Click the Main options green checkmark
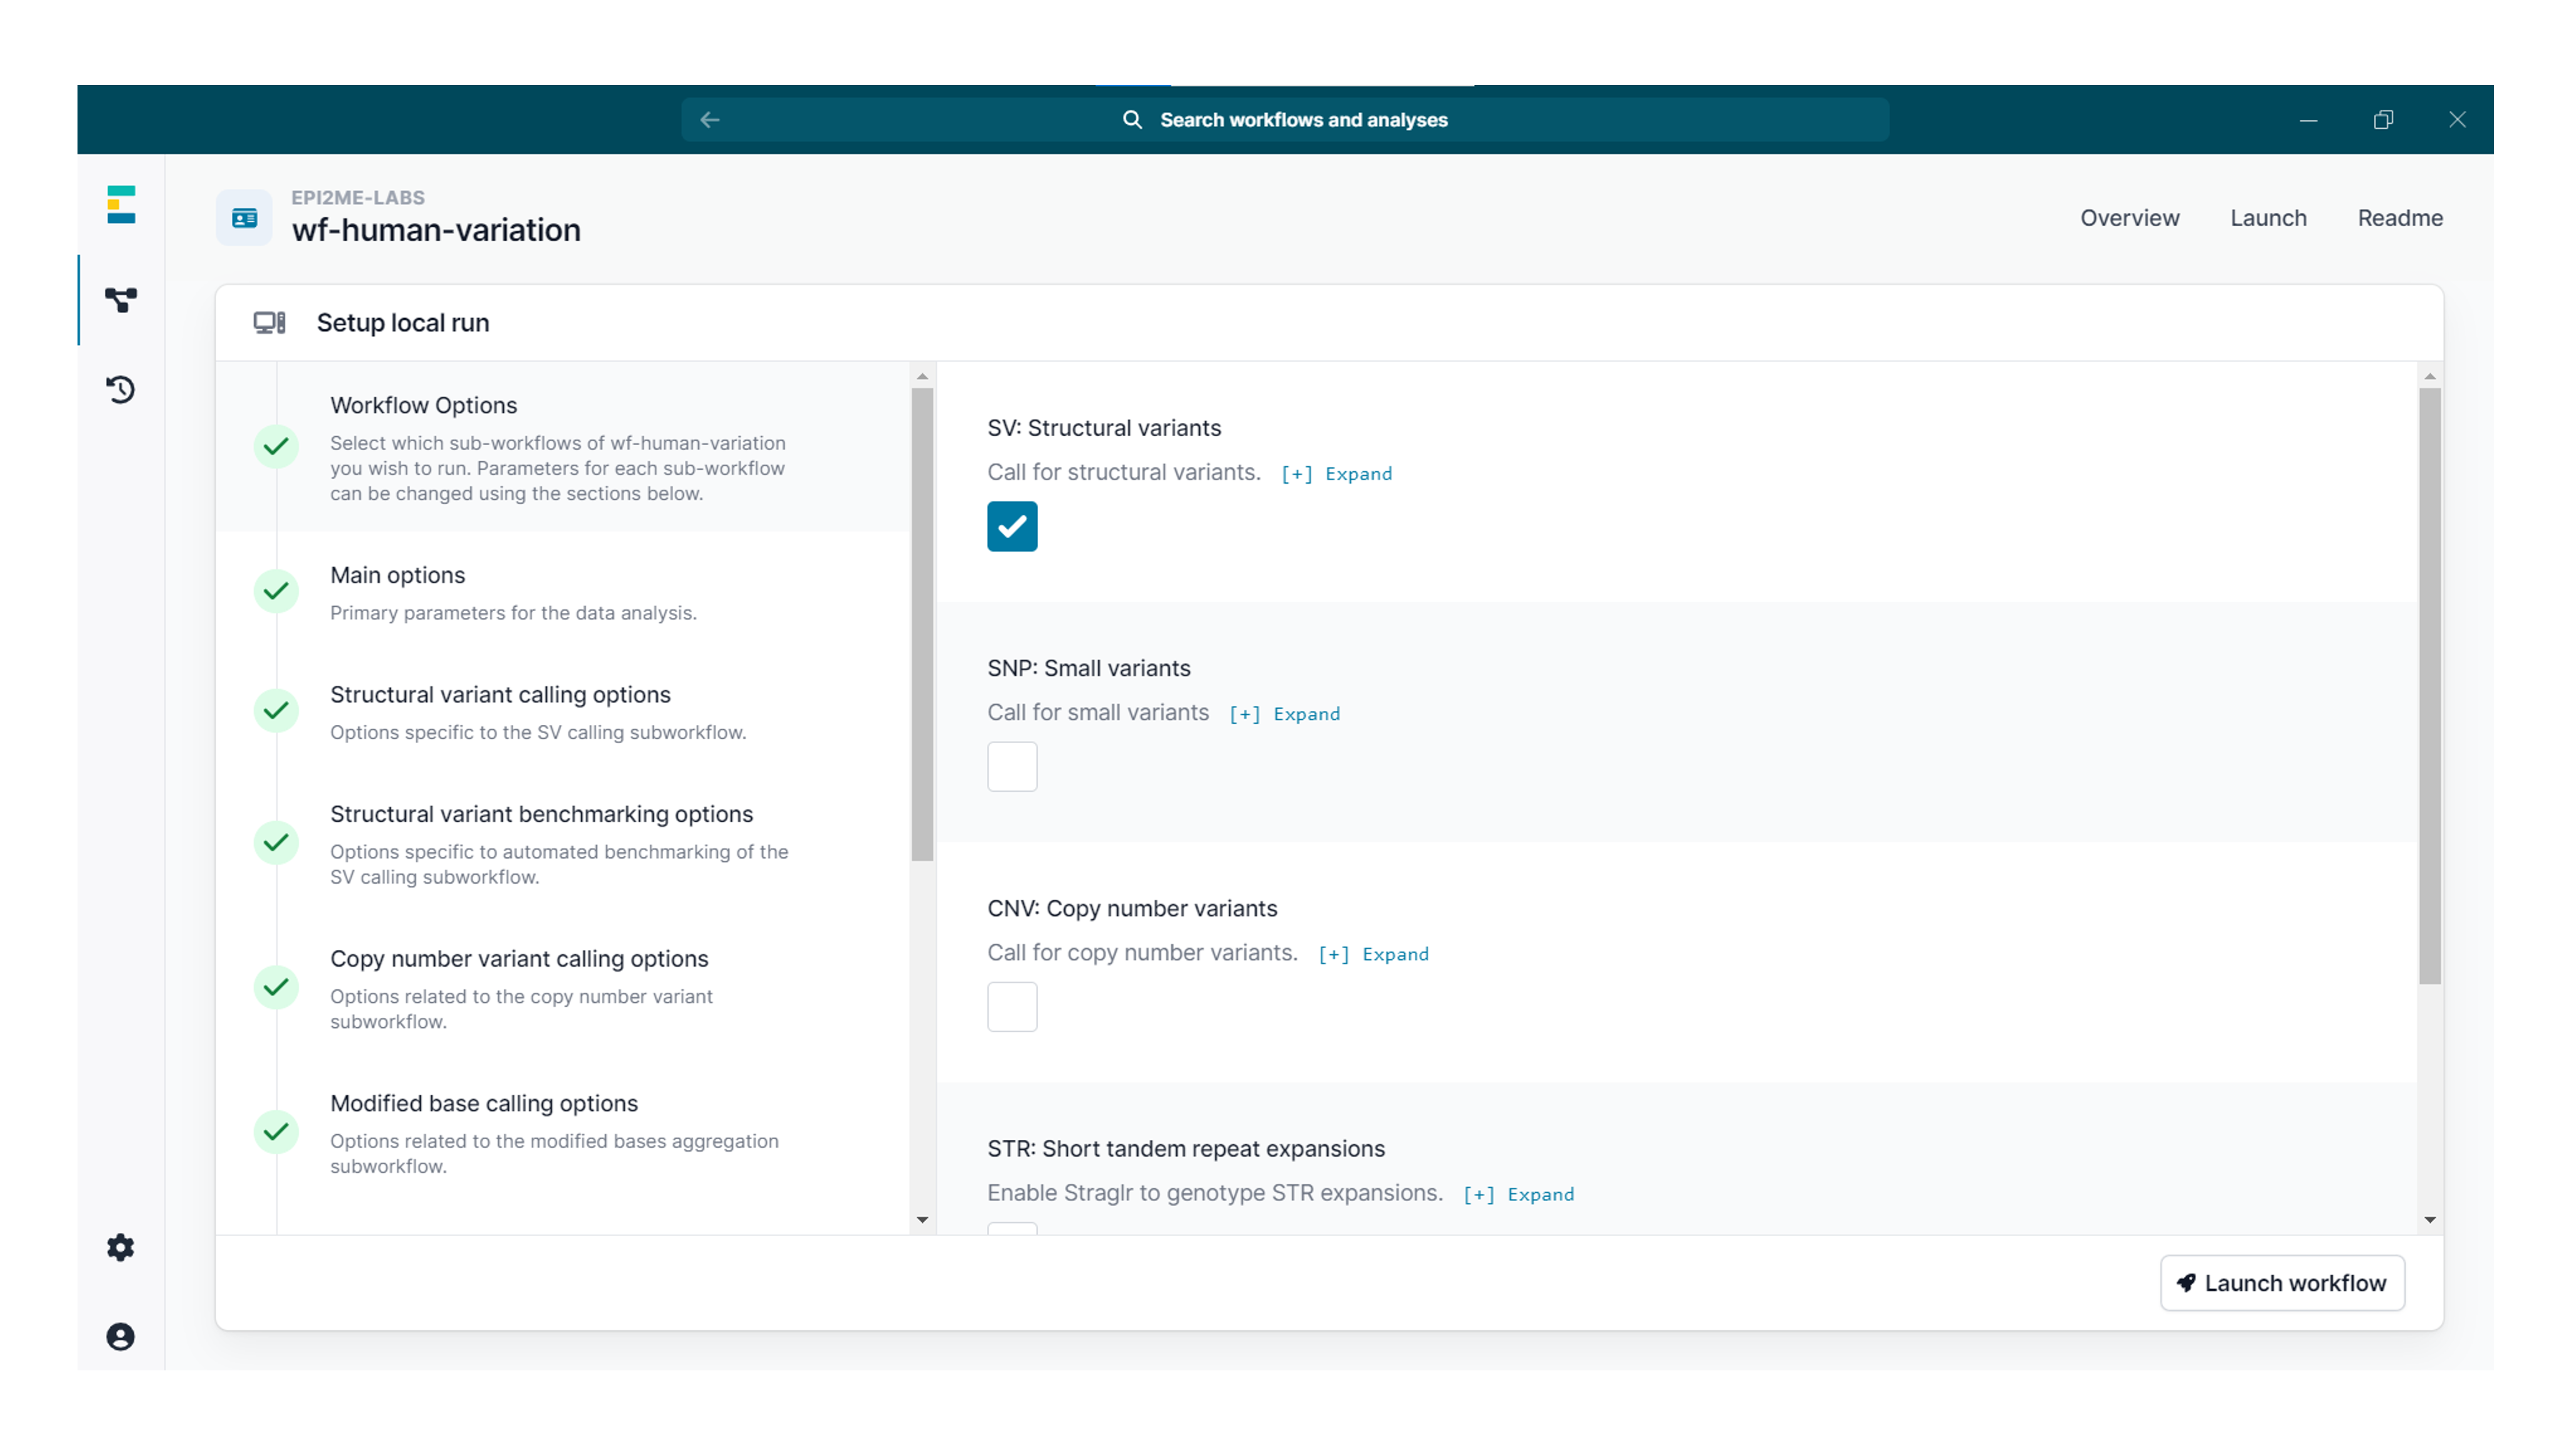 pos(276,591)
